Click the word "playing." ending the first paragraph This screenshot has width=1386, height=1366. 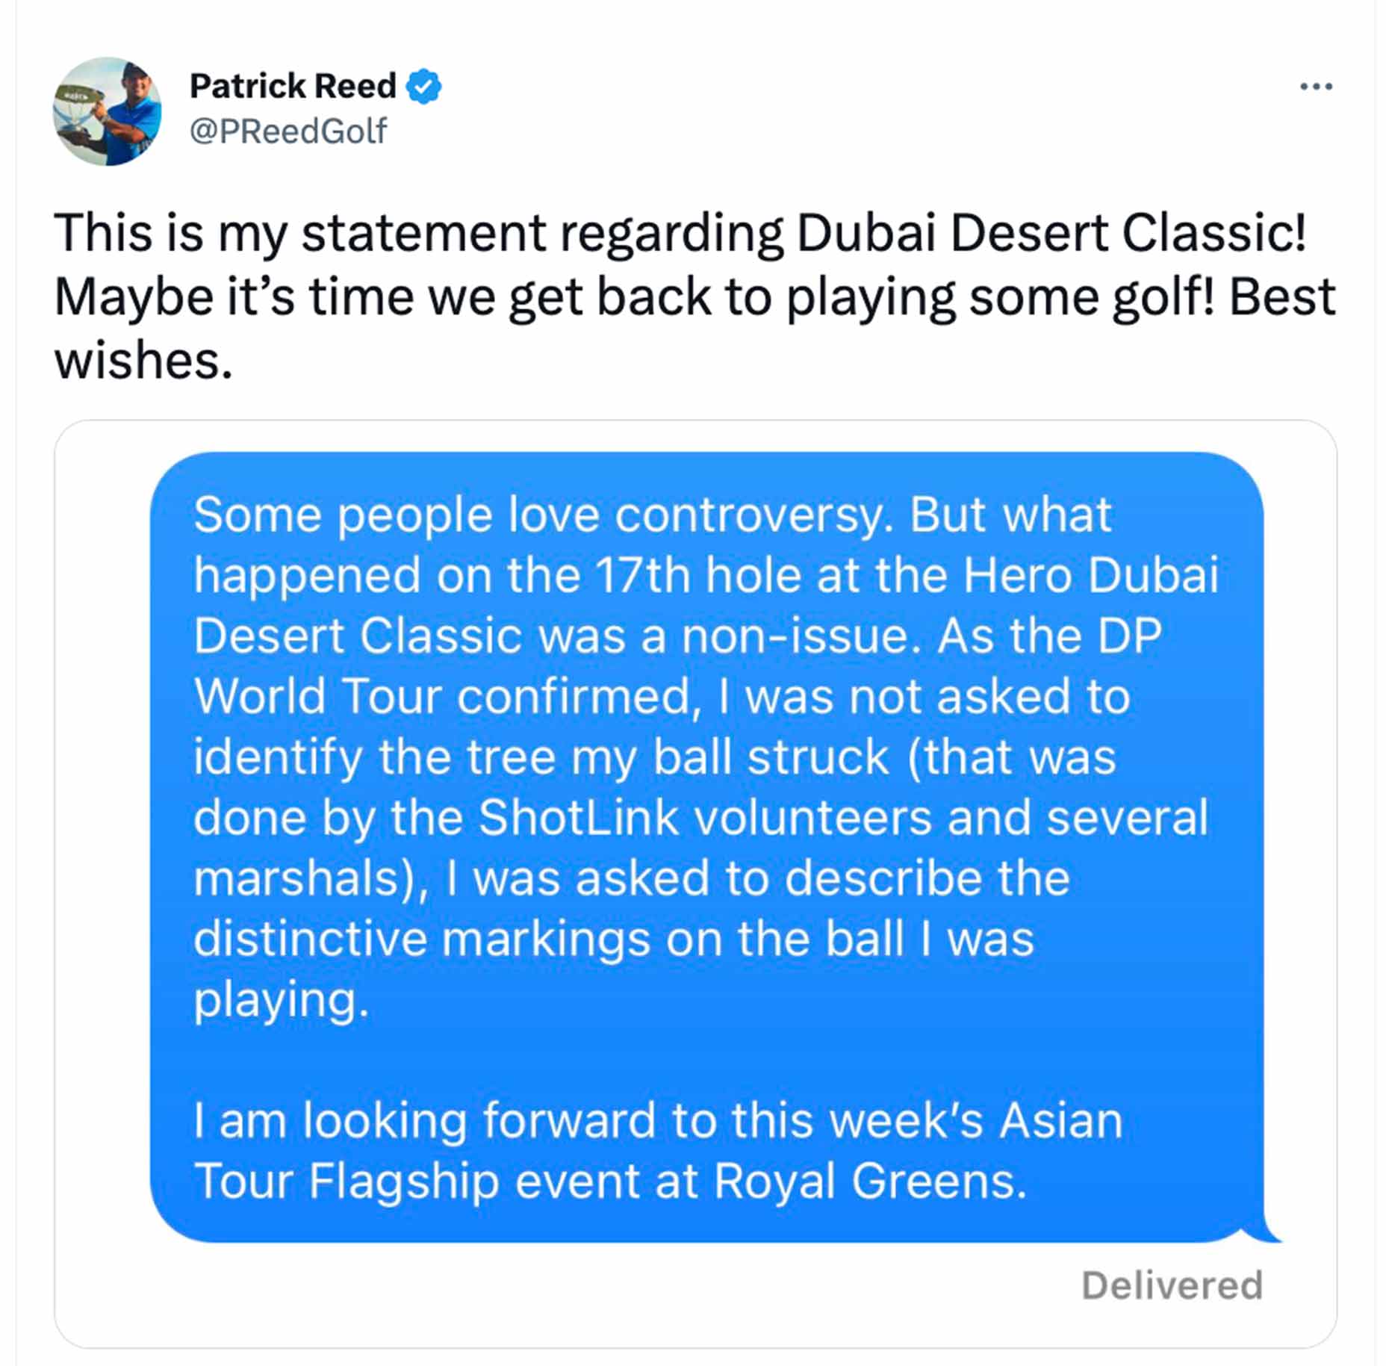click(282, 1000)
